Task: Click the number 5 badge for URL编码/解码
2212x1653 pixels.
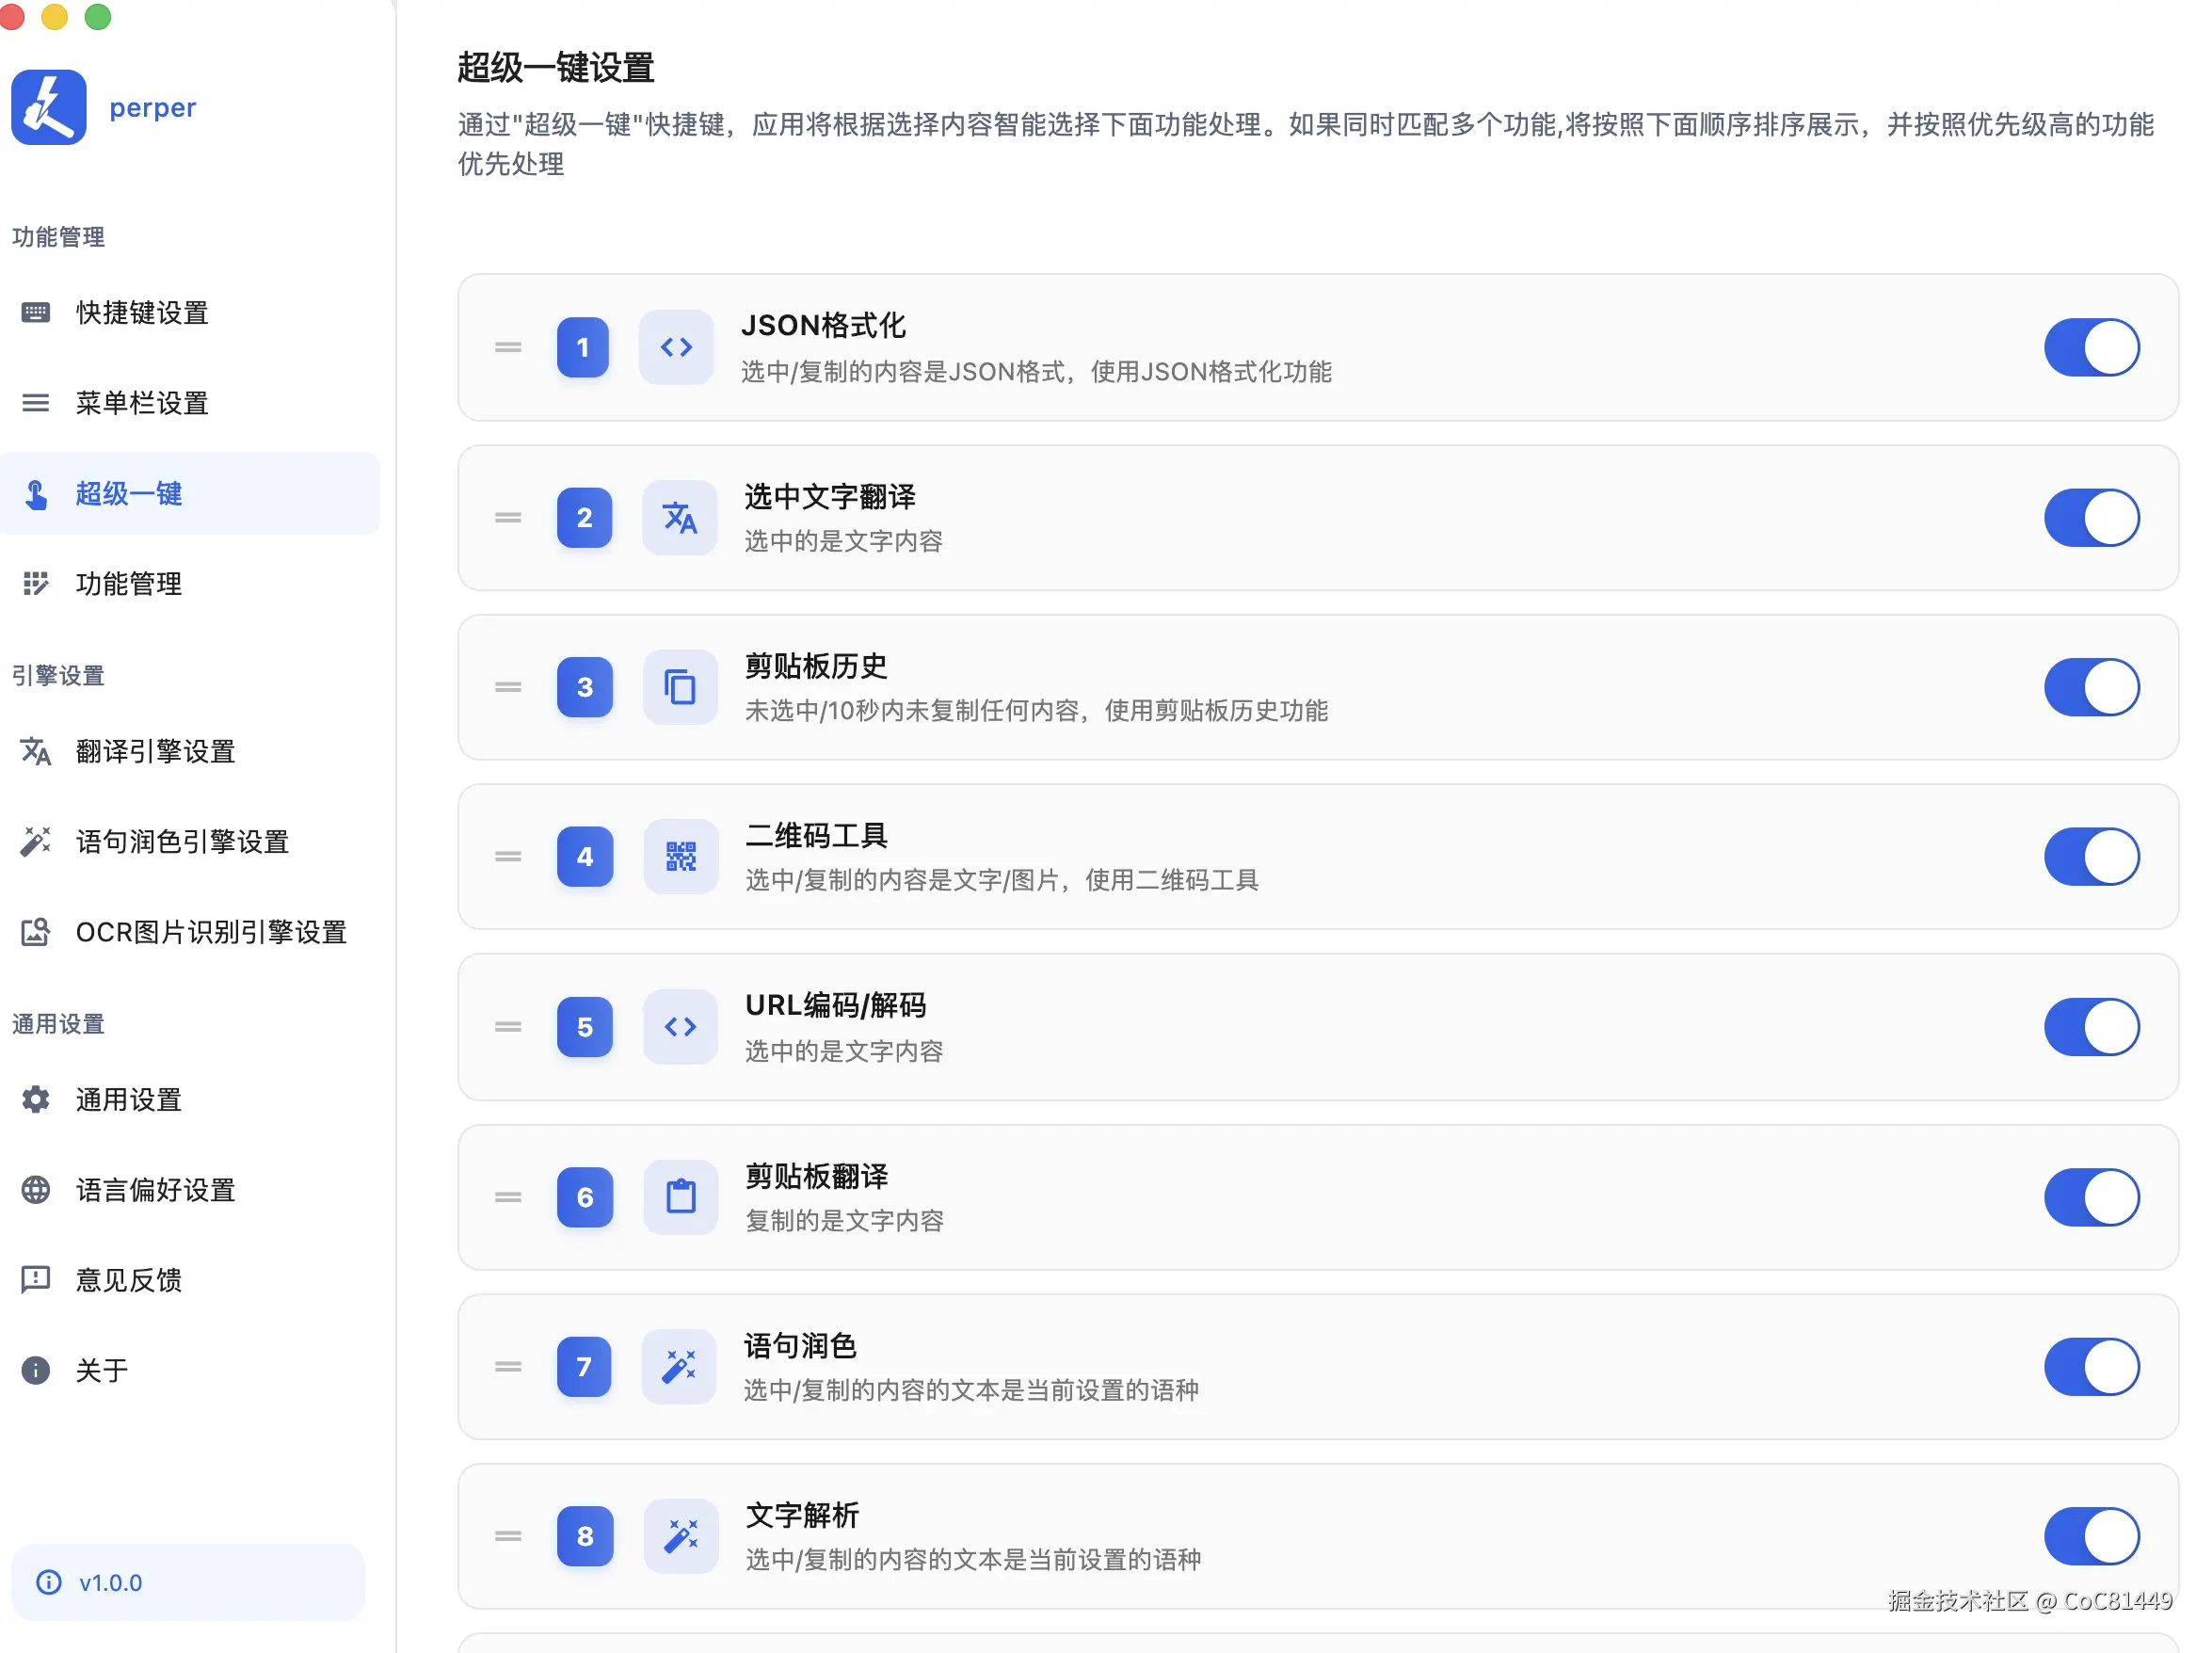Action: (585, 1027)
